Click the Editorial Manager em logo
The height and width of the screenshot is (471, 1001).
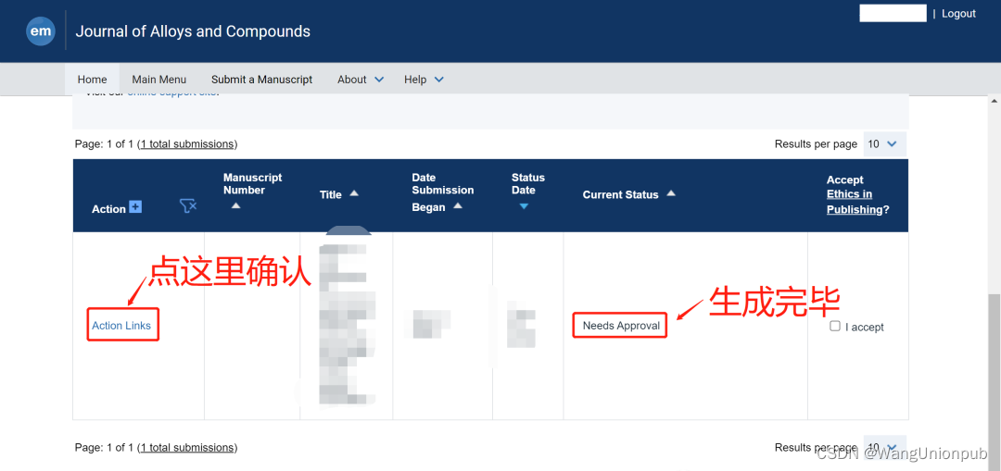tap(41, 31)
